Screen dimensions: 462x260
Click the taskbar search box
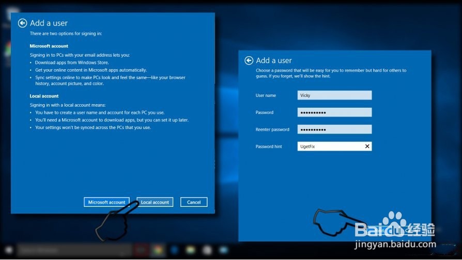click(x=74, y=250)
